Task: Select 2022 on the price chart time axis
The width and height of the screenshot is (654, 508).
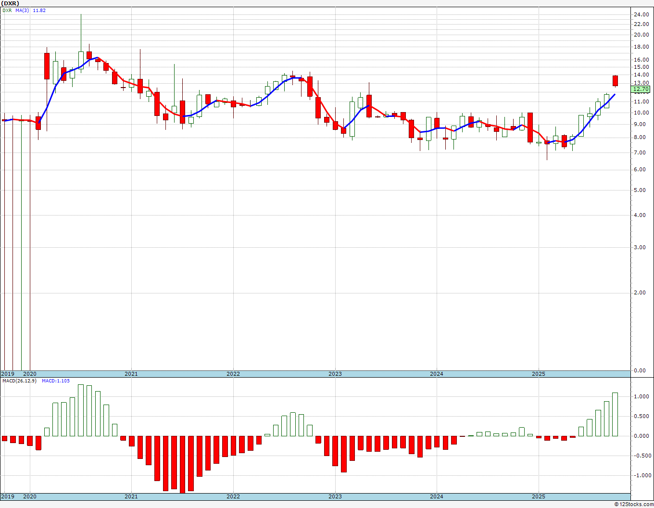Action: tap(233, 374)
